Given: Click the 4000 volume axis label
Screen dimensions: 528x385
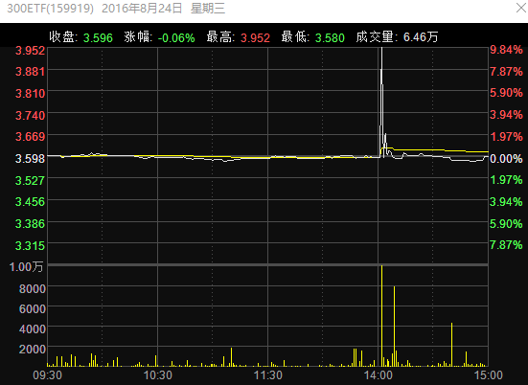Looking at the screenshot, I should tap(33, 328).
